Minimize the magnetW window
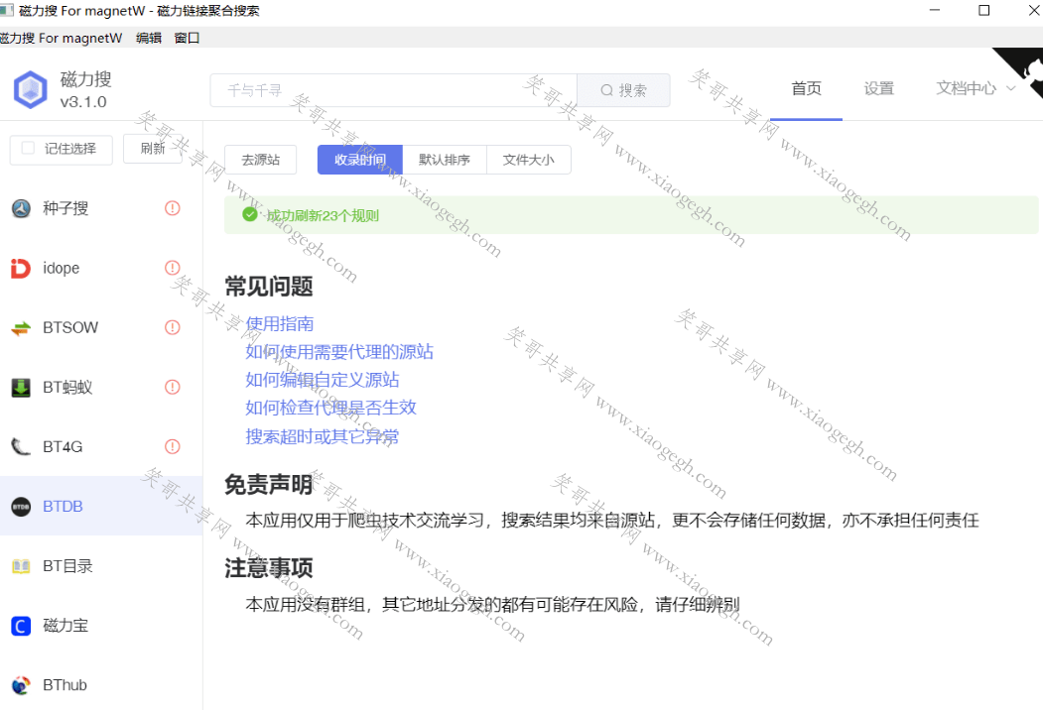Screen dimensions: 1043x710 (935, 11)
